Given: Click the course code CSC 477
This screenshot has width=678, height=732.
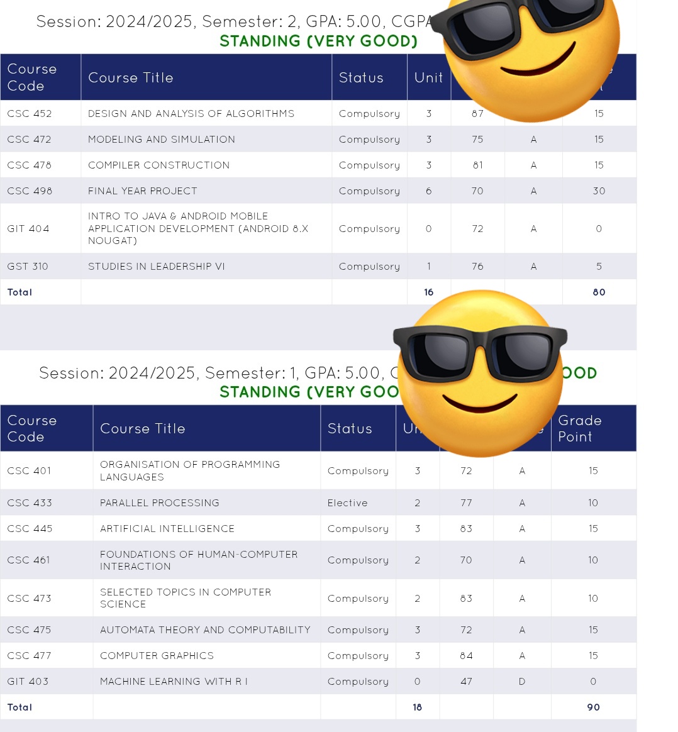Looking at the screenshot, I should 29,655.
